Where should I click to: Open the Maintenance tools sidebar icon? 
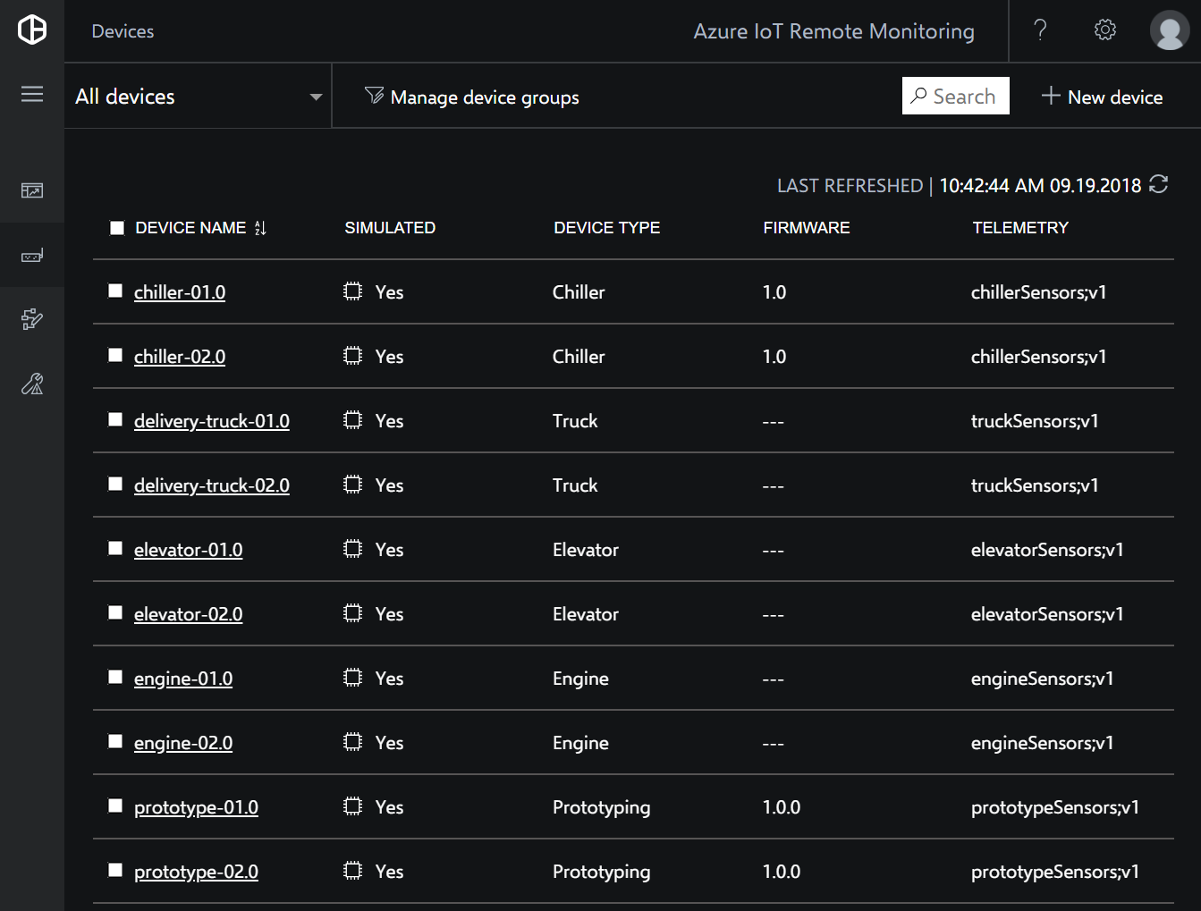pos(32,384)
